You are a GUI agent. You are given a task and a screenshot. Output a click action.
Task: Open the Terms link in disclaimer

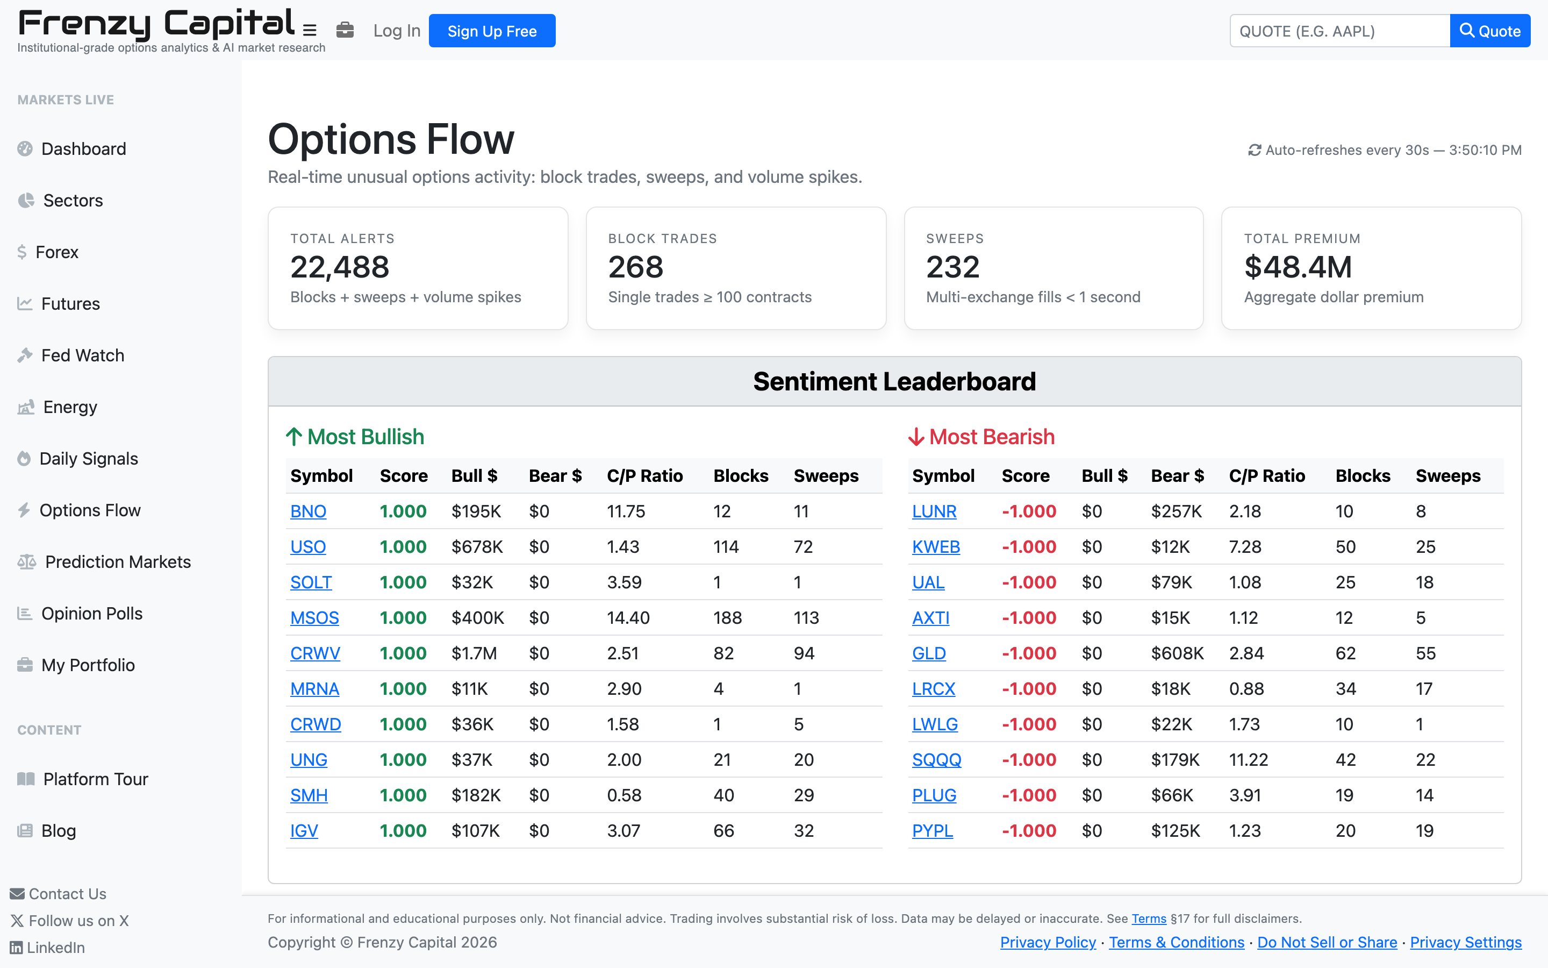(1149, 919)
